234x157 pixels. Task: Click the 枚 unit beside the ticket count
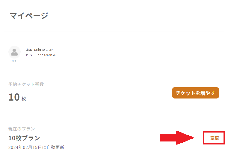point(24,99)
